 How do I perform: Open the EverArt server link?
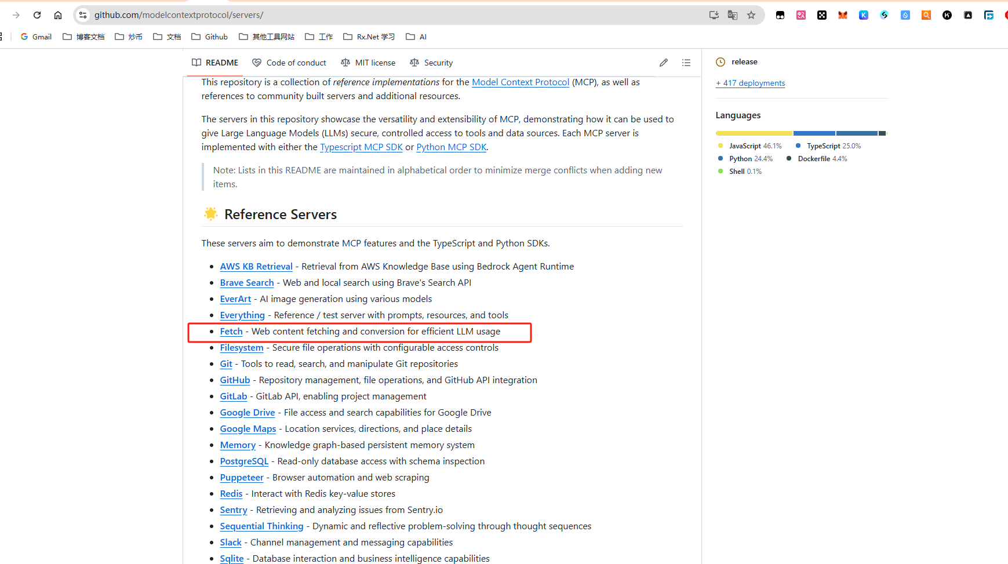coord(235,299)
